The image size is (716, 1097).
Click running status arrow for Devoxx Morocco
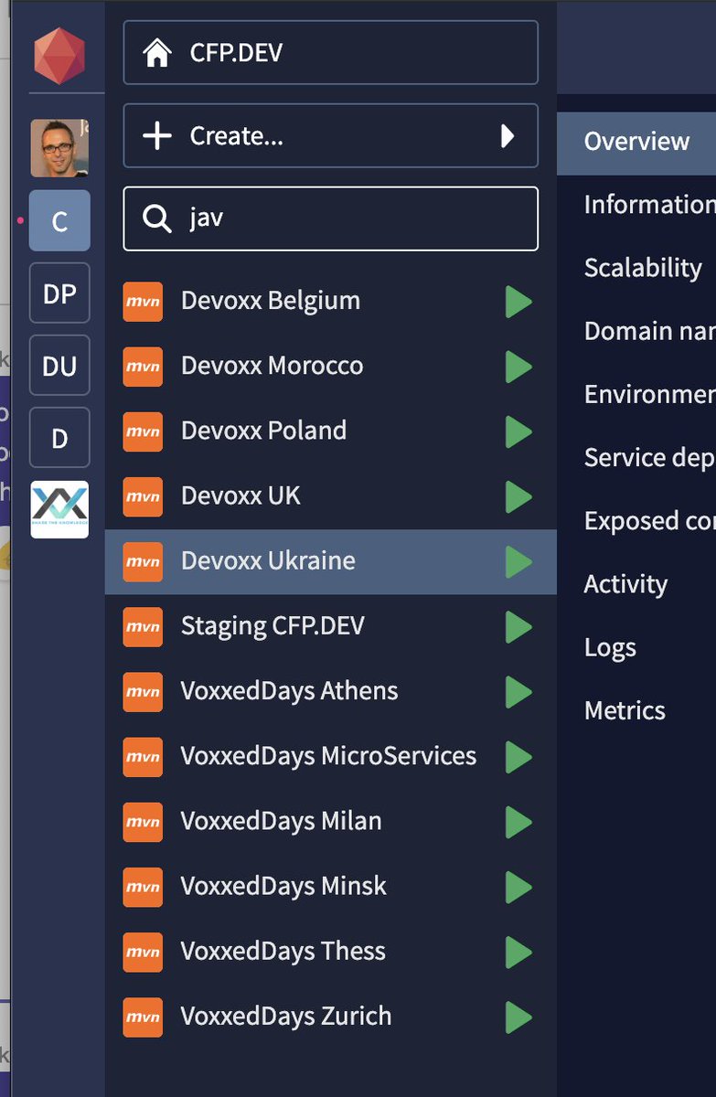click(x=518, y=366)
